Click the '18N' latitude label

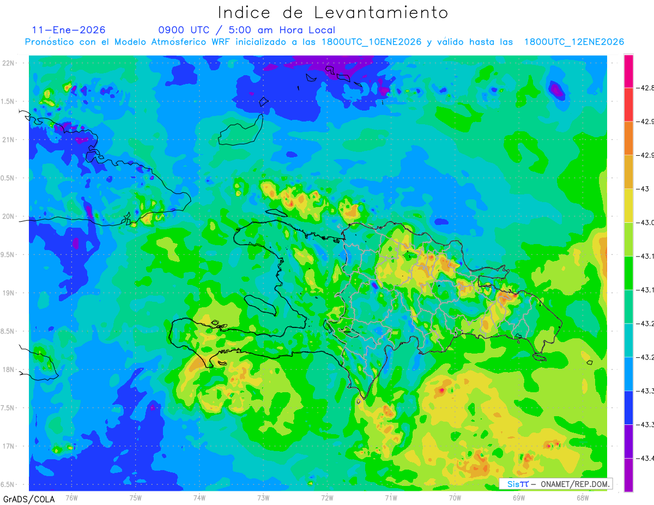click(x=9, y=369)
